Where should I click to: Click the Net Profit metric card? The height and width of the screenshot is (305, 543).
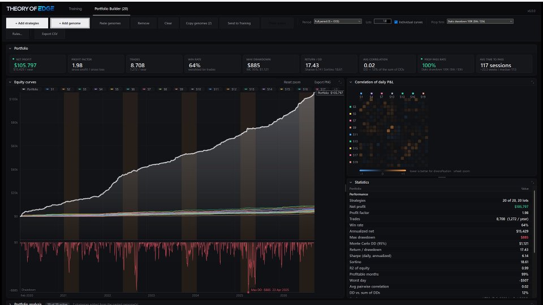tap(37, 64)
